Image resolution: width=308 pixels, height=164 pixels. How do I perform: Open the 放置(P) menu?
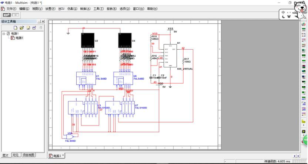[50, 9]
